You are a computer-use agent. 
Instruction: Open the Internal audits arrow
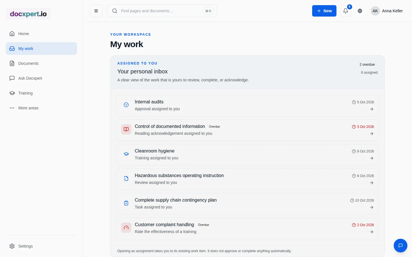pyautogui.click(x=372, y=109)
